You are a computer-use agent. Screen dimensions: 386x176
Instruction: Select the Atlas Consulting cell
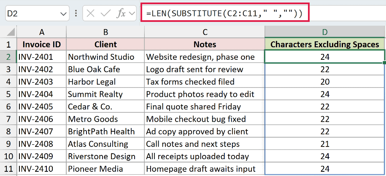click(x=105, y=144)
